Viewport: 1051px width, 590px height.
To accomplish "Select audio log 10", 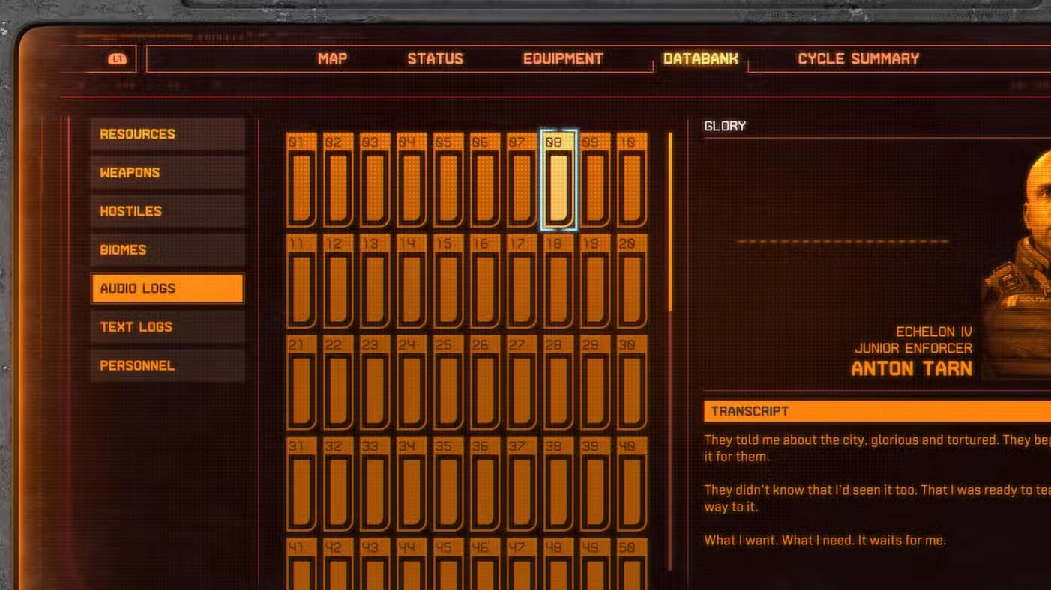I will click(x=632, y=180).
